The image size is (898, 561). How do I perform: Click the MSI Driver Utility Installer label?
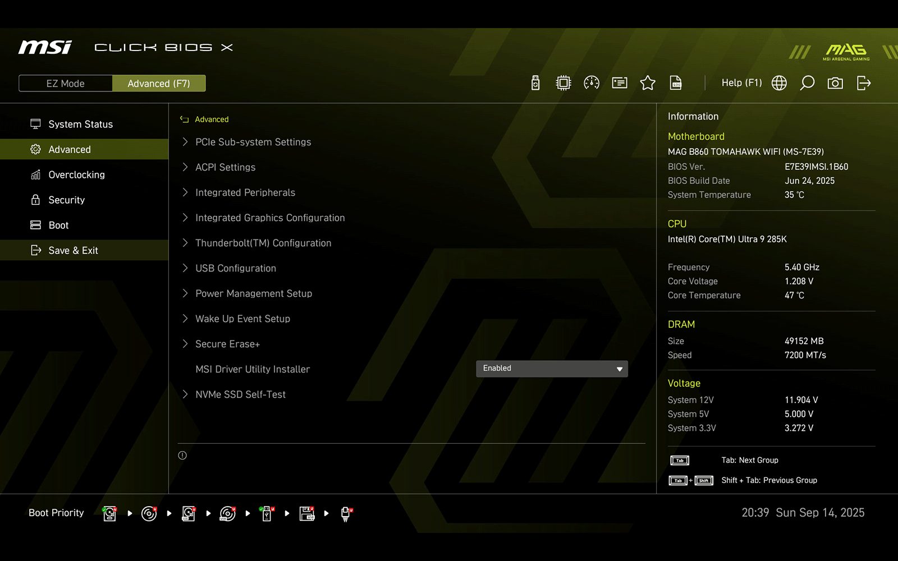click(253, 369)
